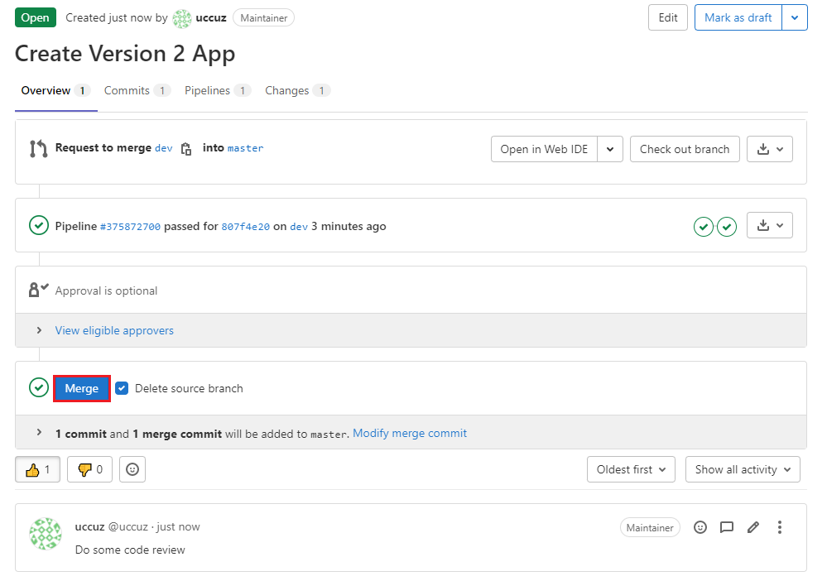This screenshot has height=581, width=827.
Task: Copy the dev branch name icon
Action: (186, 149)
